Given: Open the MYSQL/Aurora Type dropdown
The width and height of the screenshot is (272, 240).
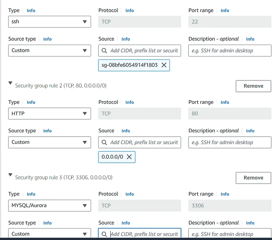Looking at the screenshot, I should (49, 206).
